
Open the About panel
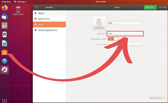coord(49,13)
